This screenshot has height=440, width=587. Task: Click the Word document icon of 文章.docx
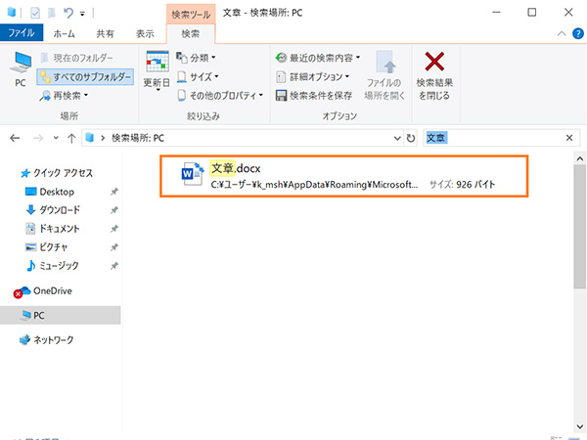pyautogui.click(x=192, y=174)
